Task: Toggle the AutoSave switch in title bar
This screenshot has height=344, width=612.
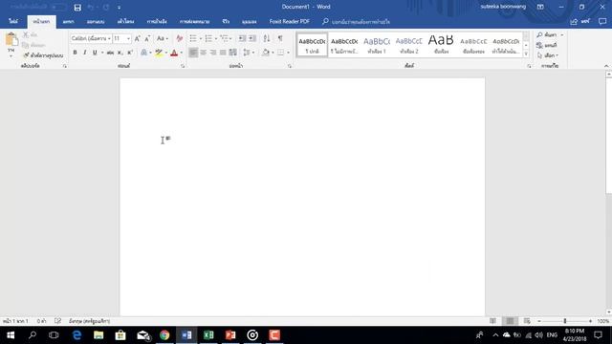Action: coord(58,7)
